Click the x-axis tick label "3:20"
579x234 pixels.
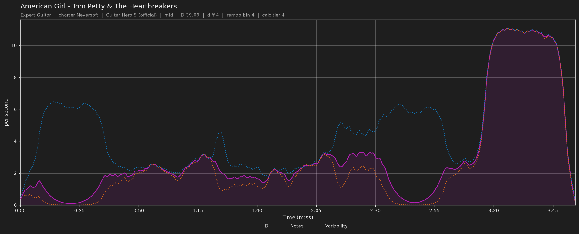click(x=494, y=211)
